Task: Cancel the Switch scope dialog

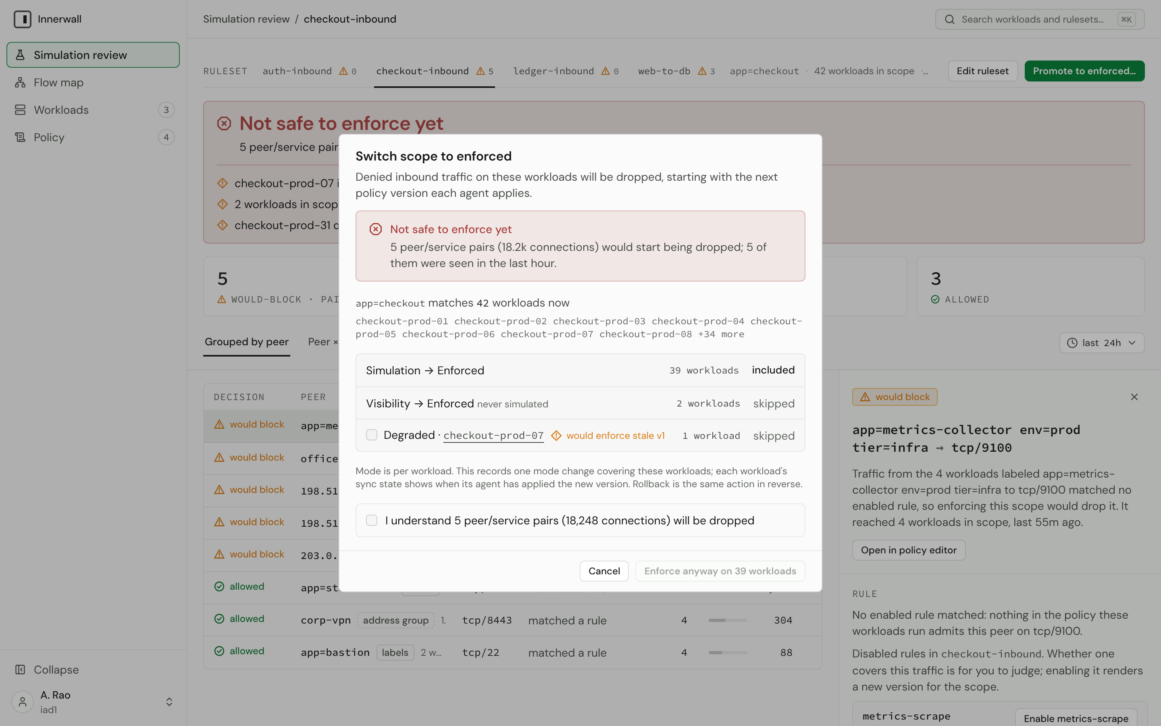Action: coord(604,571)
